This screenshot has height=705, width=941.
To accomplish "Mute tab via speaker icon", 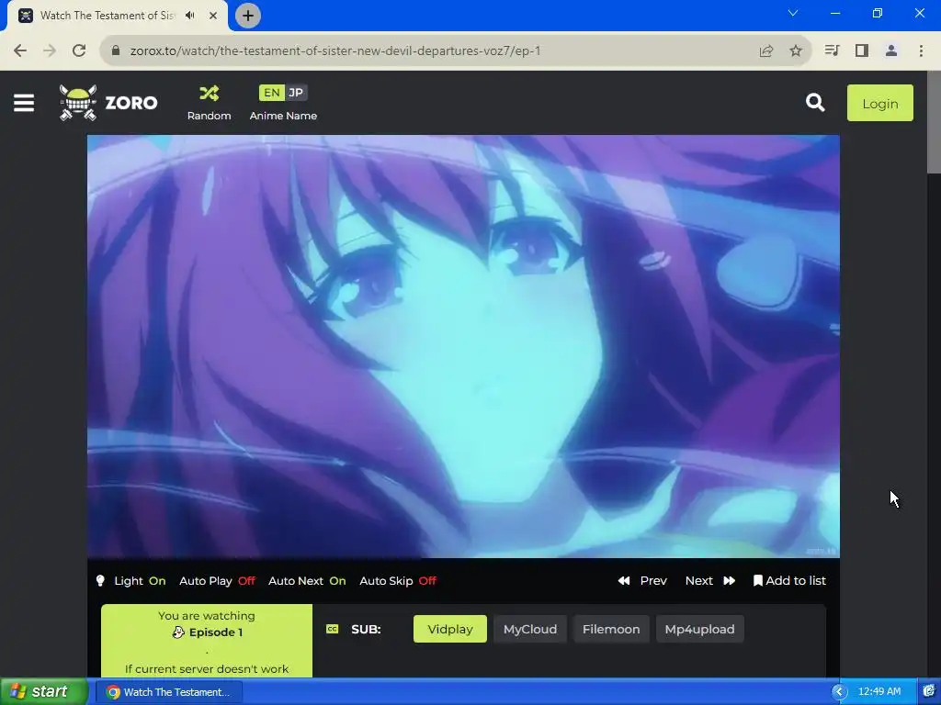I will click(190, 16).
